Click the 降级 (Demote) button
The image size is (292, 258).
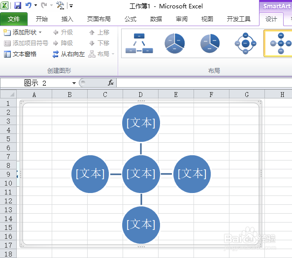[x=63, y=43]
